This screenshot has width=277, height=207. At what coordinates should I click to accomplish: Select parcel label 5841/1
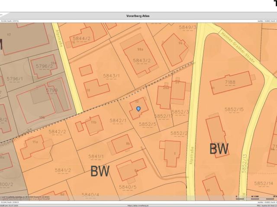(96, 157)
